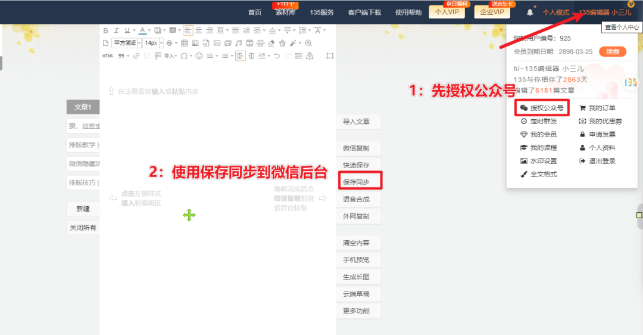Insert a horizontal divider line
The image size is (643, 335).
(260, 43)
